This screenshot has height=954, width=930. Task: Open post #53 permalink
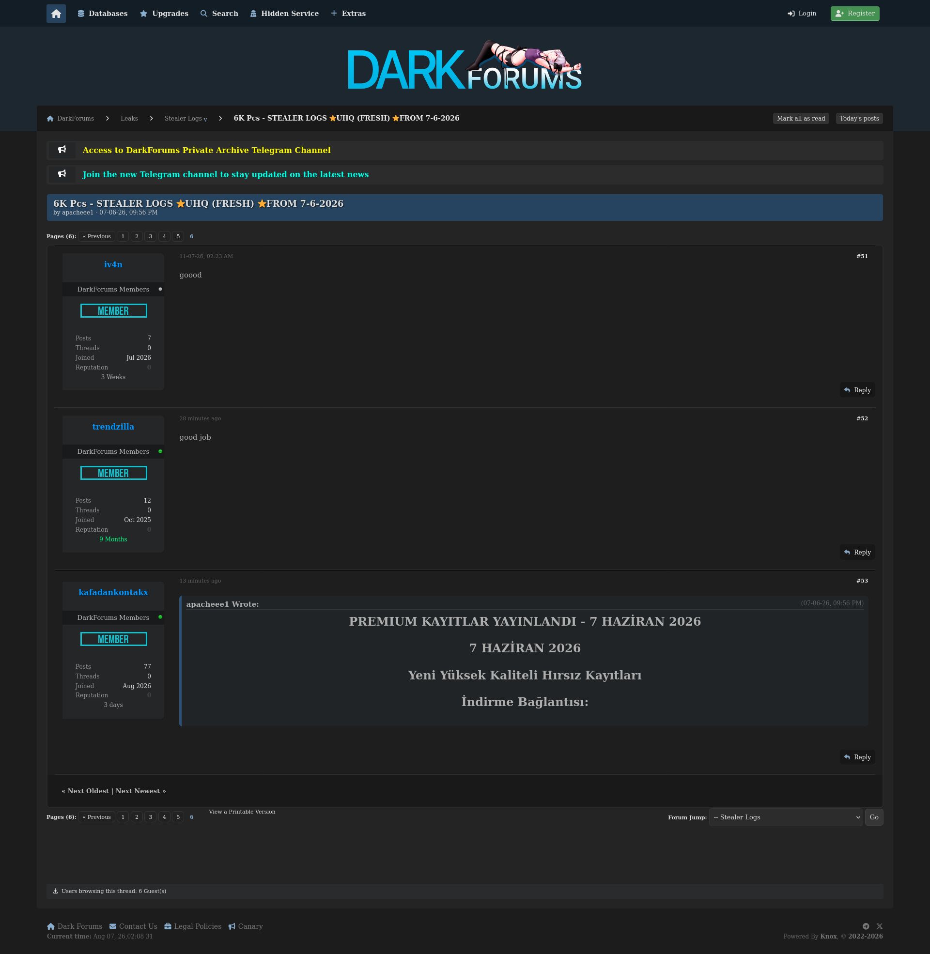(862, 581)
